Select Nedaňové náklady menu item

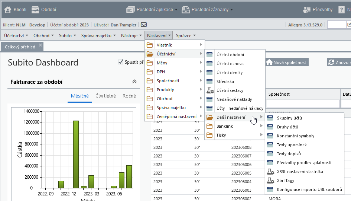235,99
